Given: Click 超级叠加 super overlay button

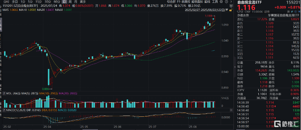Looking at the screenshot, I should tap(197, 2).
